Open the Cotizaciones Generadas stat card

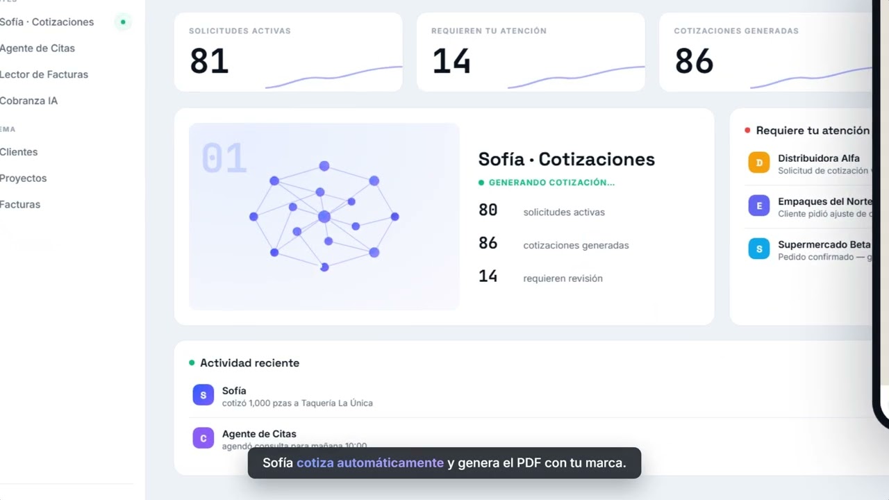765,52
